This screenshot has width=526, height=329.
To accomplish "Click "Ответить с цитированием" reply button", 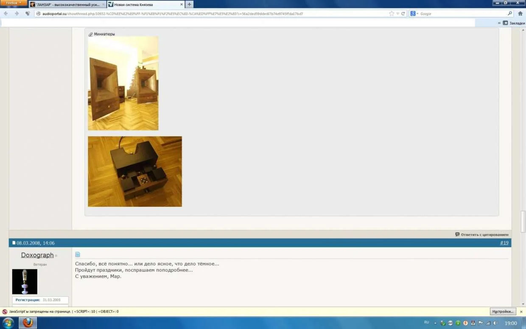I will [482, 234].
